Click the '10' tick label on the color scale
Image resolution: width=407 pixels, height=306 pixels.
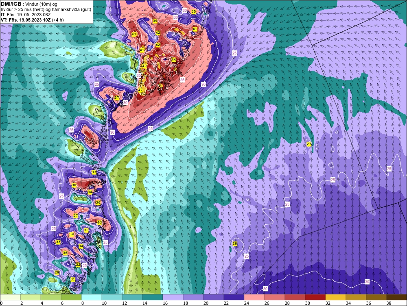click(x=104, y=303)
